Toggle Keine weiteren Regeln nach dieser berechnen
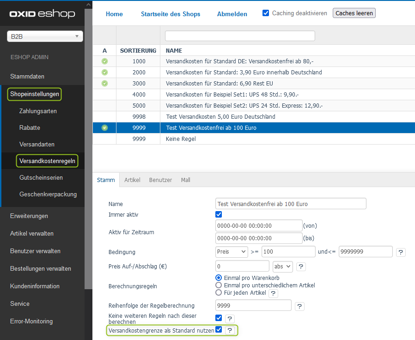Viewport: 415px width, 340px height. (x=219, y=318)
